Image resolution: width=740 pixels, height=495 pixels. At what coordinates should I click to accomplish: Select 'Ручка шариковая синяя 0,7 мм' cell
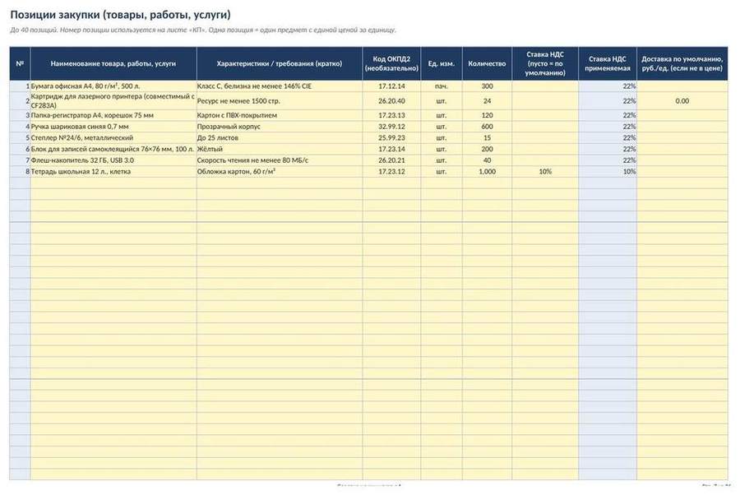pyautogui.click(x=113, y=127)
